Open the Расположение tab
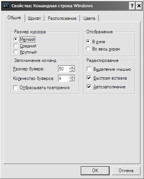 (x=62, y=18)
